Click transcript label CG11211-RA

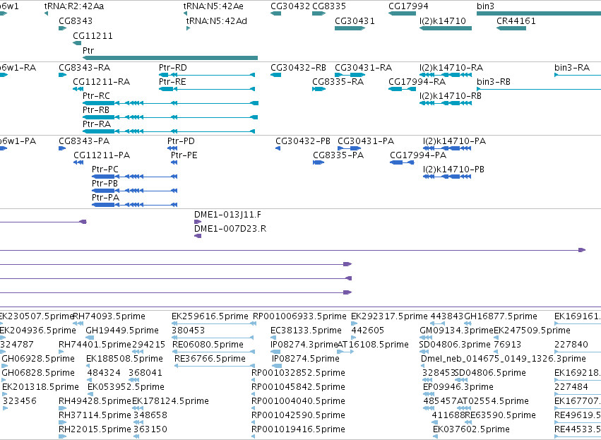[101, 82]
